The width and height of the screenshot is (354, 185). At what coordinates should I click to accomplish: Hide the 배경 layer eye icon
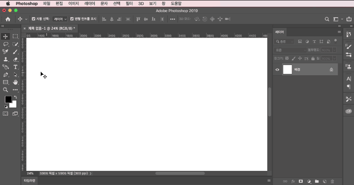tap(277, 69)
